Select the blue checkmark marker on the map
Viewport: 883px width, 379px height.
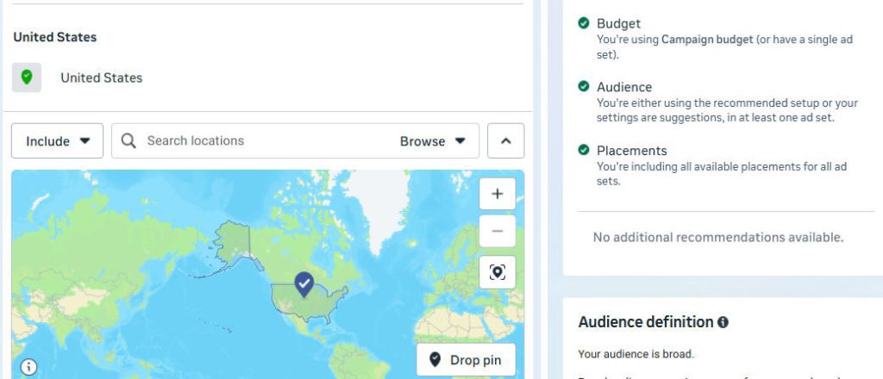(x=304, y=283)
